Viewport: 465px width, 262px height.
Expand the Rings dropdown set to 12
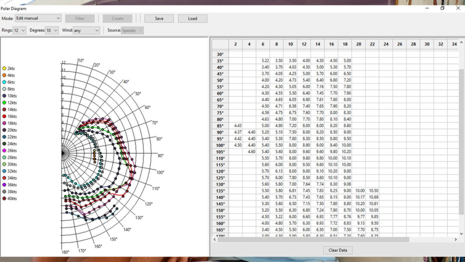coord(20,30)
